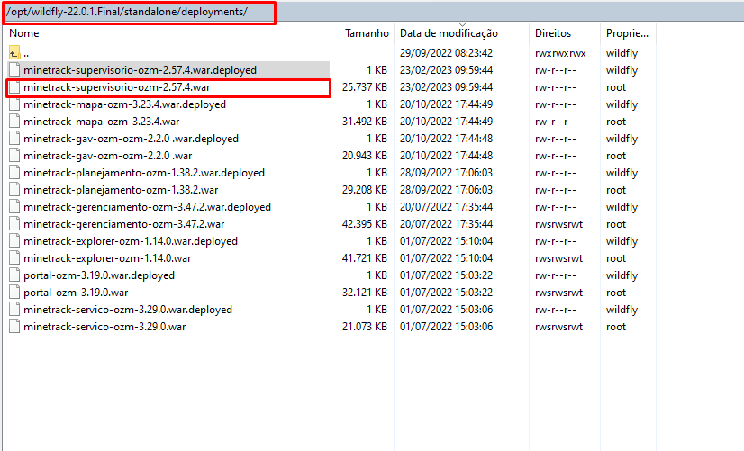Select file name minetrack-servico-ozm-3.29.0.war.deployed

128,309
